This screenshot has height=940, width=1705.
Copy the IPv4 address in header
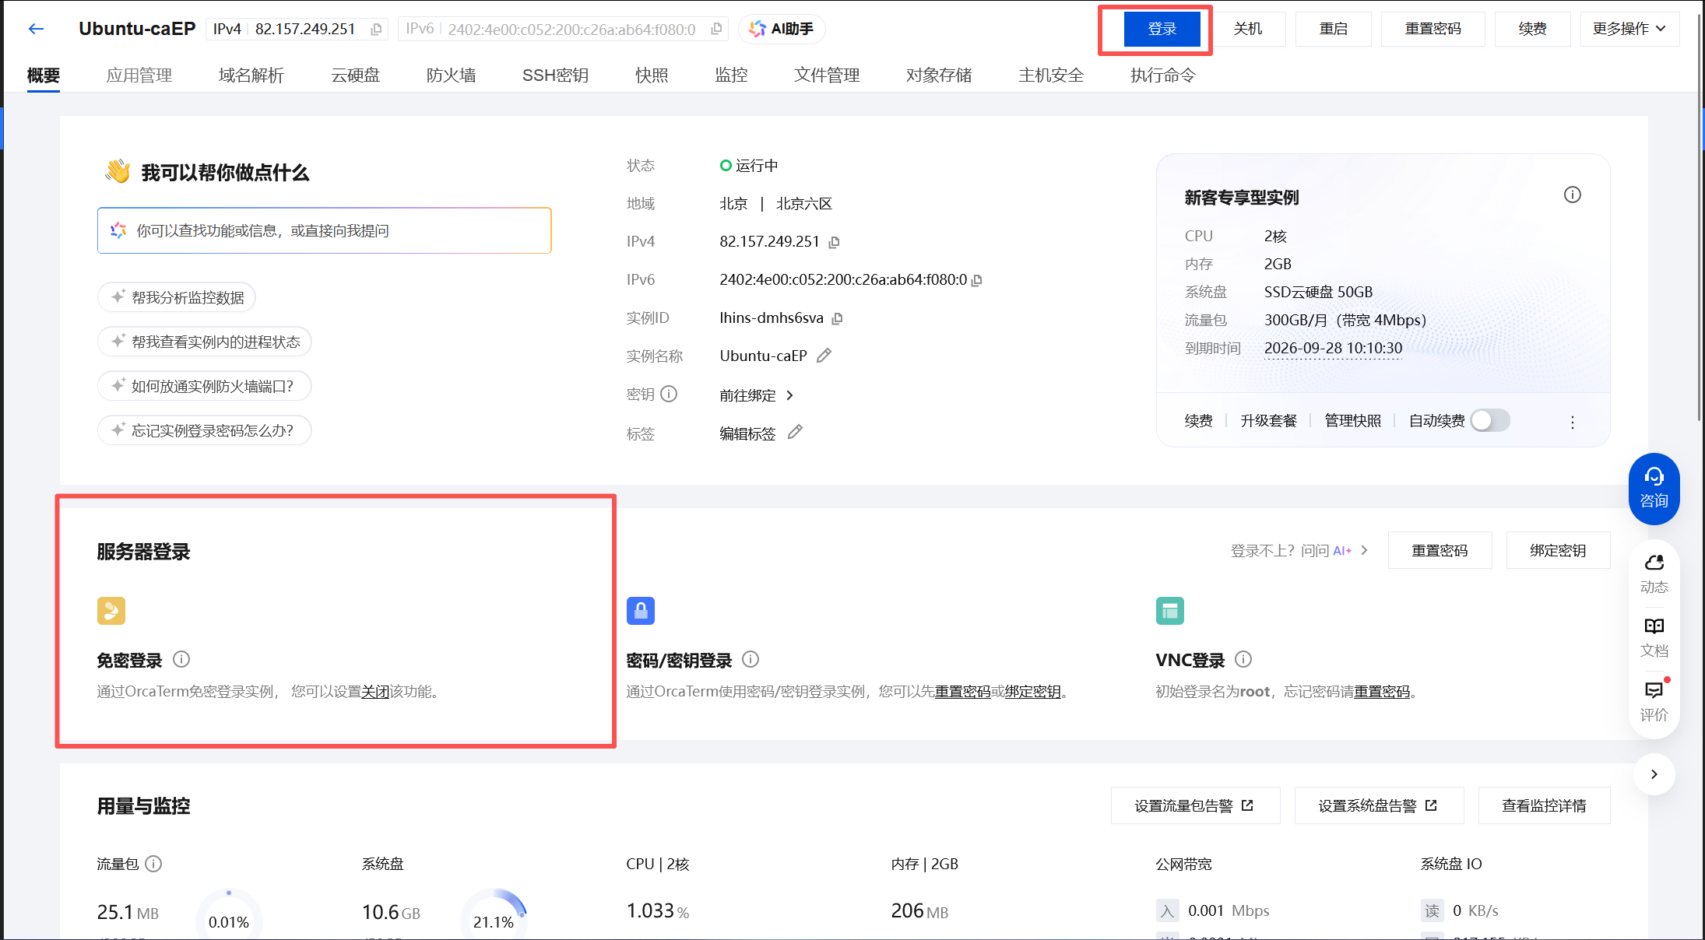point(376,30)
